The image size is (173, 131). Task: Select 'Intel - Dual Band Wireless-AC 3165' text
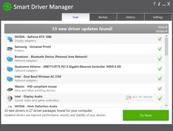[38, 77]
